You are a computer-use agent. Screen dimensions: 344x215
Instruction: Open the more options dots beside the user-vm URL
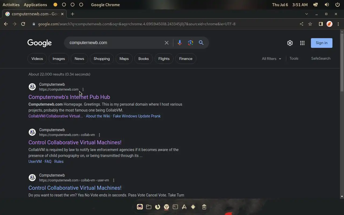click(x=114, y=180)
